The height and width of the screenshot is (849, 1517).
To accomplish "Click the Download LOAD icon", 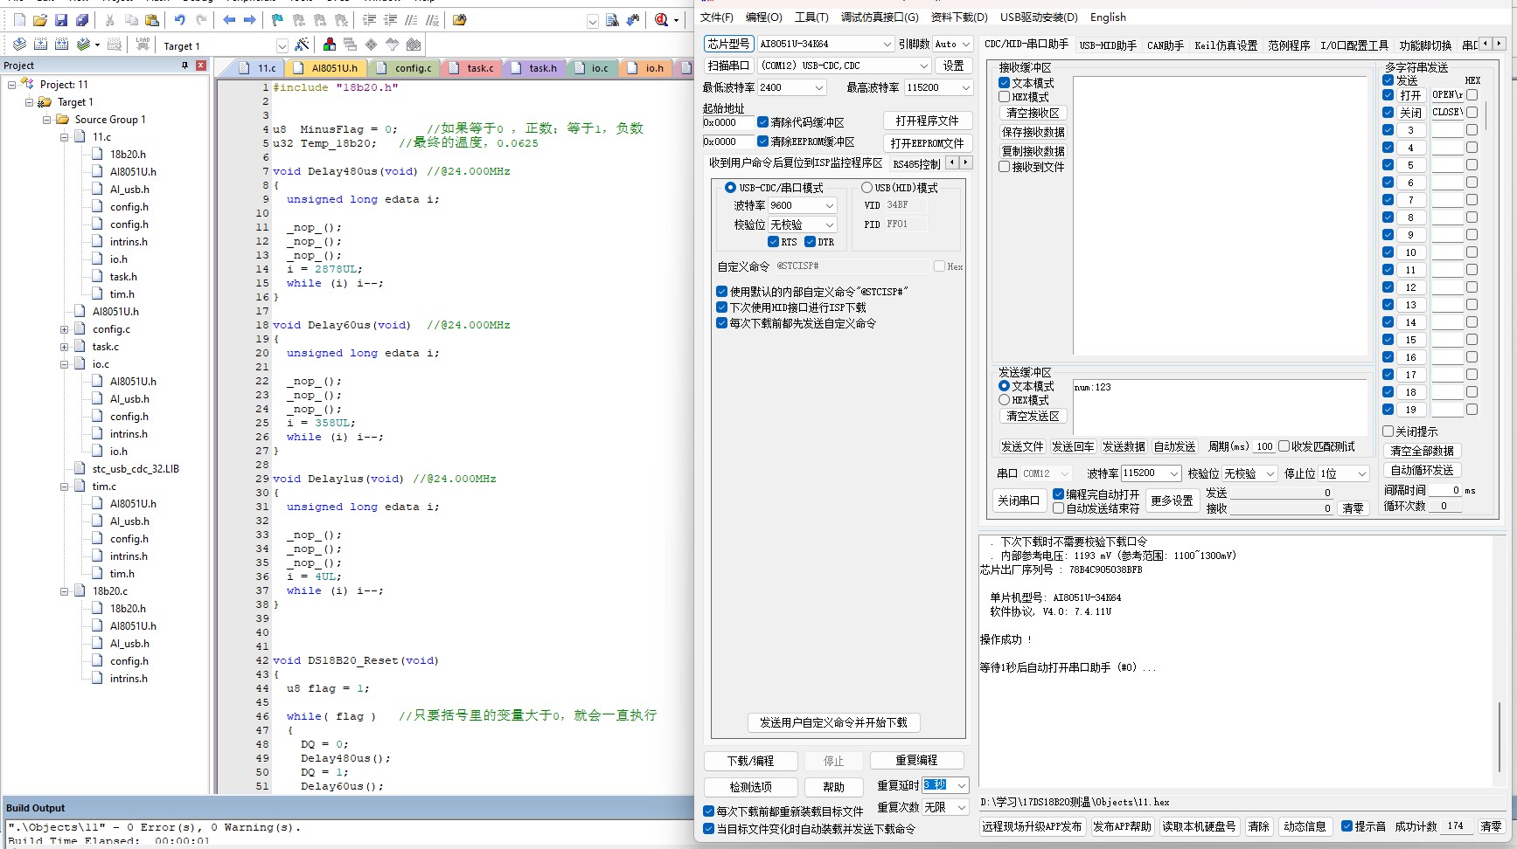I will click(143, 45).
